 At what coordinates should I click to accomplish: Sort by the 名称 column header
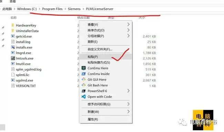(13, 17)
